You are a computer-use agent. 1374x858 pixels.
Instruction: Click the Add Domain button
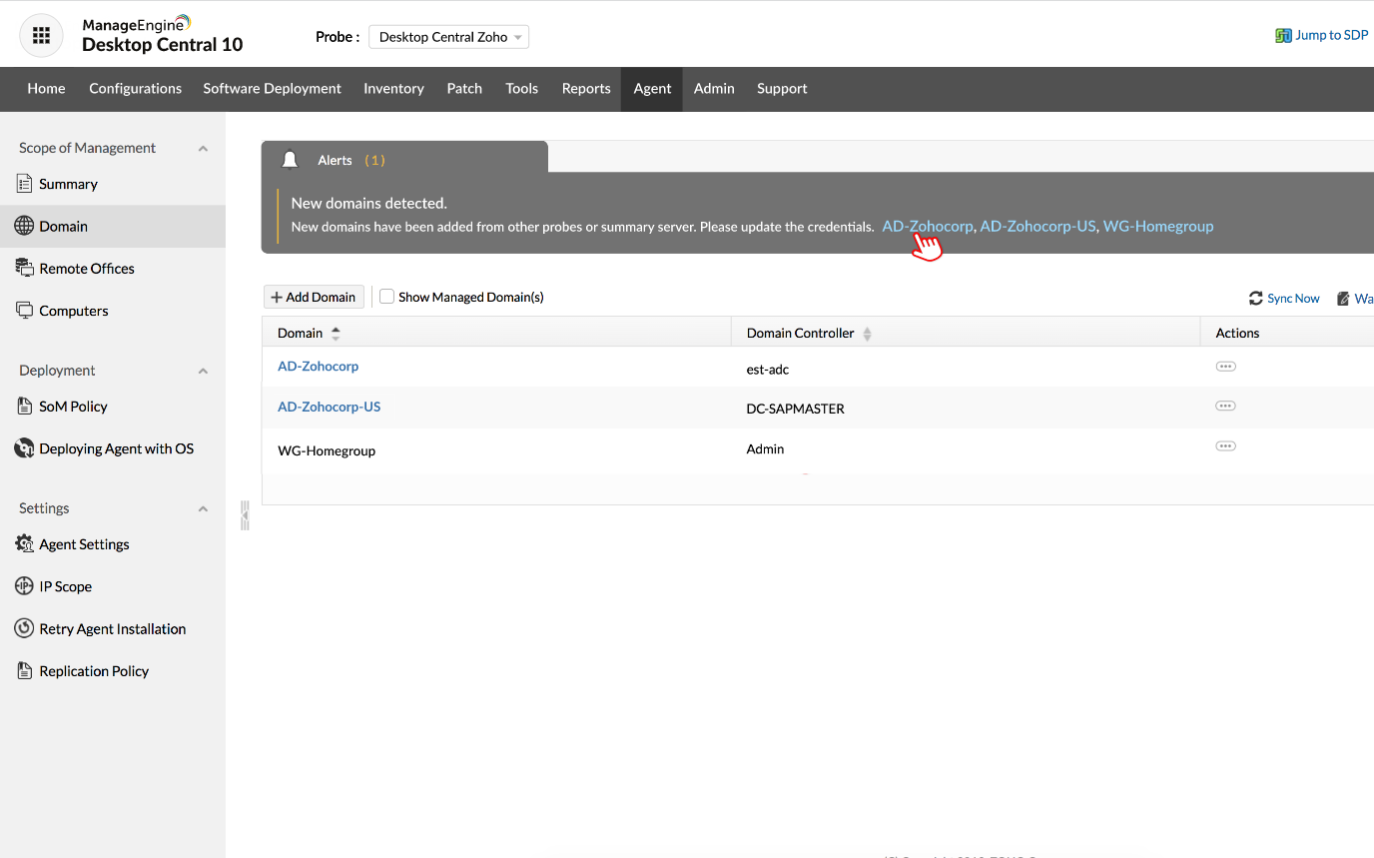(314, 297)
